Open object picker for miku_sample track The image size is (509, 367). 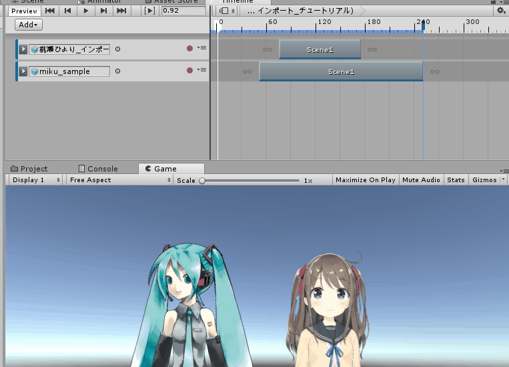(118, 71)
